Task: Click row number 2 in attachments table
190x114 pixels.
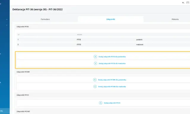Action: click(x=18, y=45)
